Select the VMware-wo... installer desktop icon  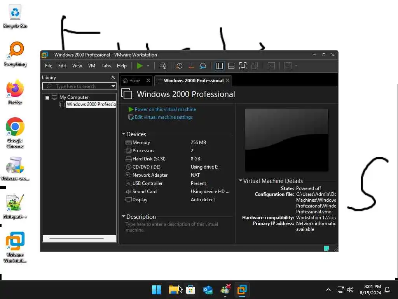15,169
